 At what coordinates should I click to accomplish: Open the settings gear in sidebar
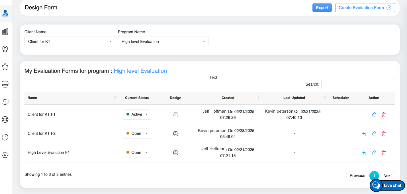[x=5, y=155]
